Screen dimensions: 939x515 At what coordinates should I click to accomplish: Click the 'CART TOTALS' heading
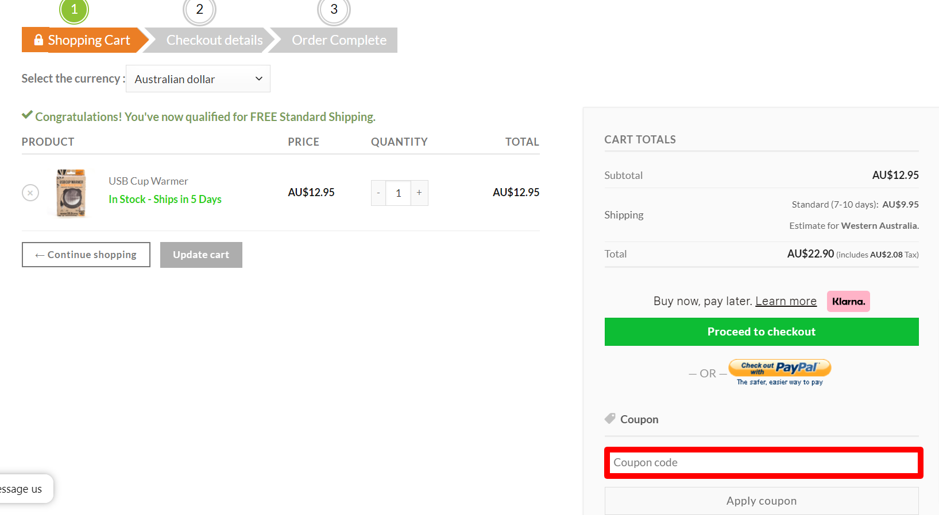pos(640,139)
